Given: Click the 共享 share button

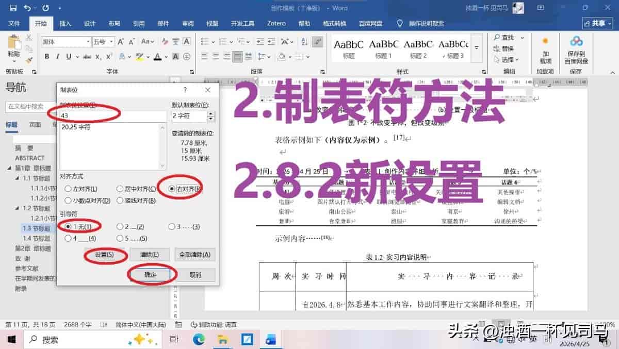Looking at the screenshot, I should click(597, 24).
